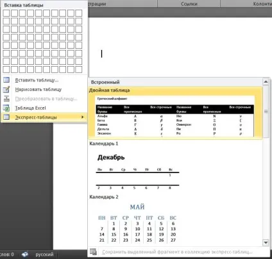
Task: Click the spell-check book icon in status bar
Action: point(25,255)
